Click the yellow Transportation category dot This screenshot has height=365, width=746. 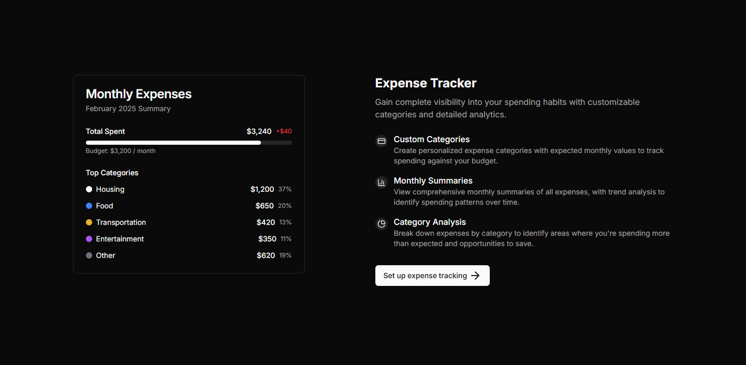tap(89, 222)
